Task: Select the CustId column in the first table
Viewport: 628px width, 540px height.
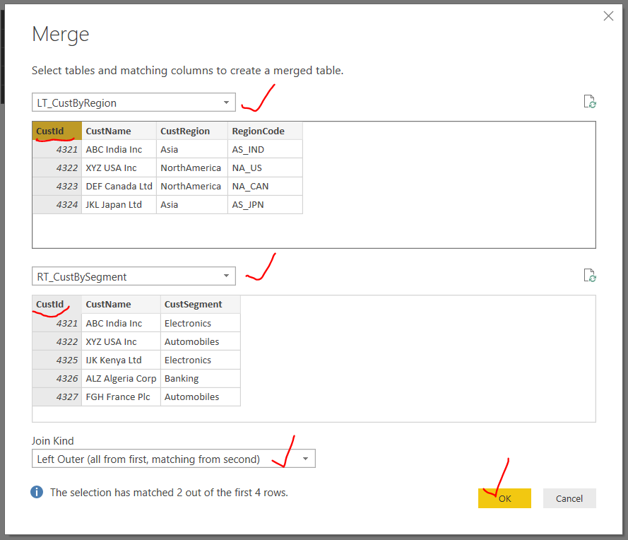Action: click(x=57, y=131)
